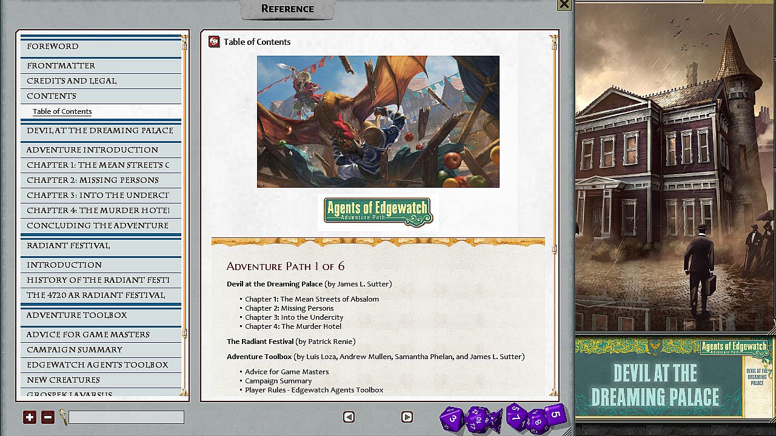Collapse the Radiant Festival chapter
The height and width of the screenshot is (436, 776).
[x=101, y=246]
